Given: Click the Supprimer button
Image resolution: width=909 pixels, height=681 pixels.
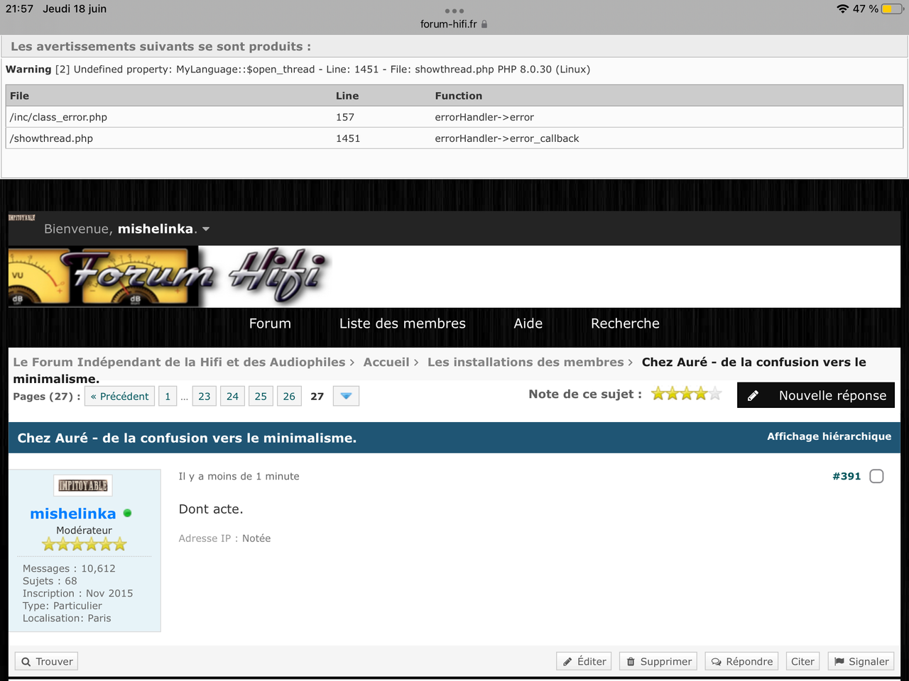Looking at the screenshot, I should click(658, 661).
